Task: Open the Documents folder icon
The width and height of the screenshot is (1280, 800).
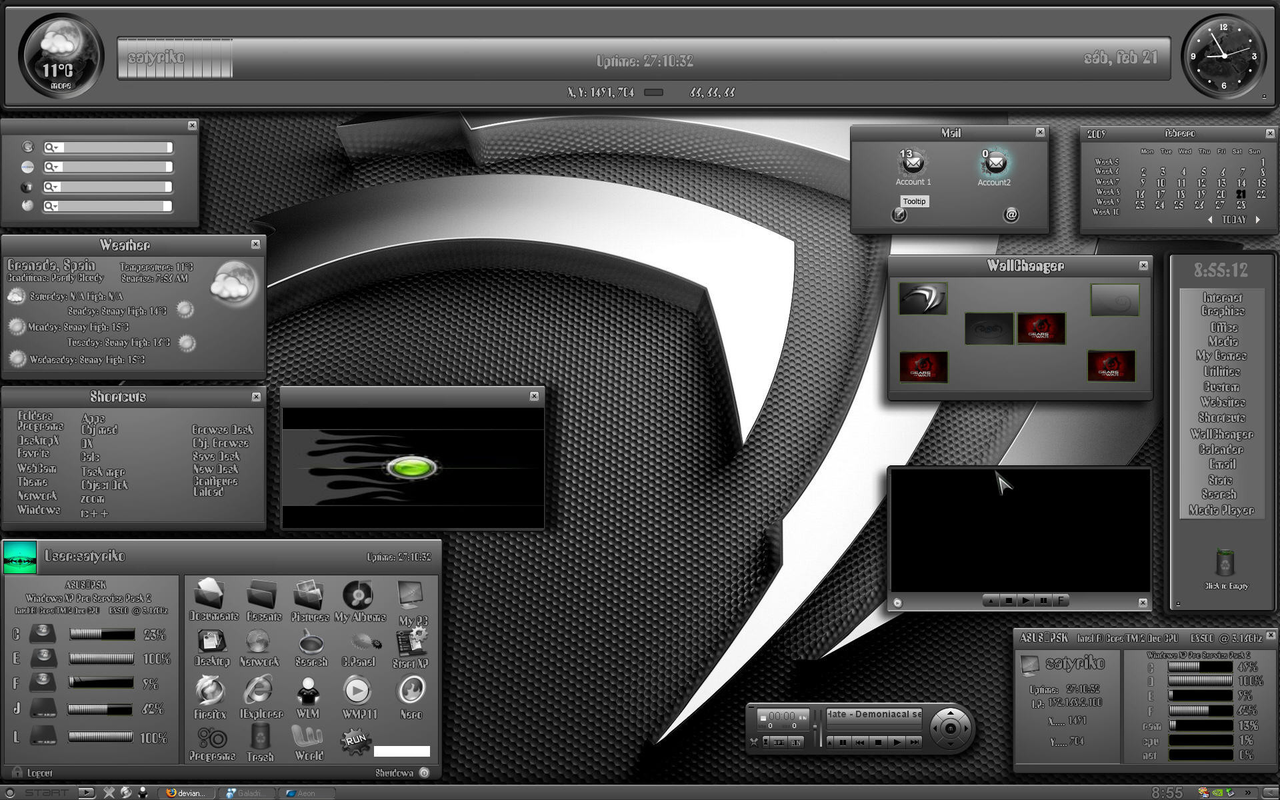Action: coord(211,592)
